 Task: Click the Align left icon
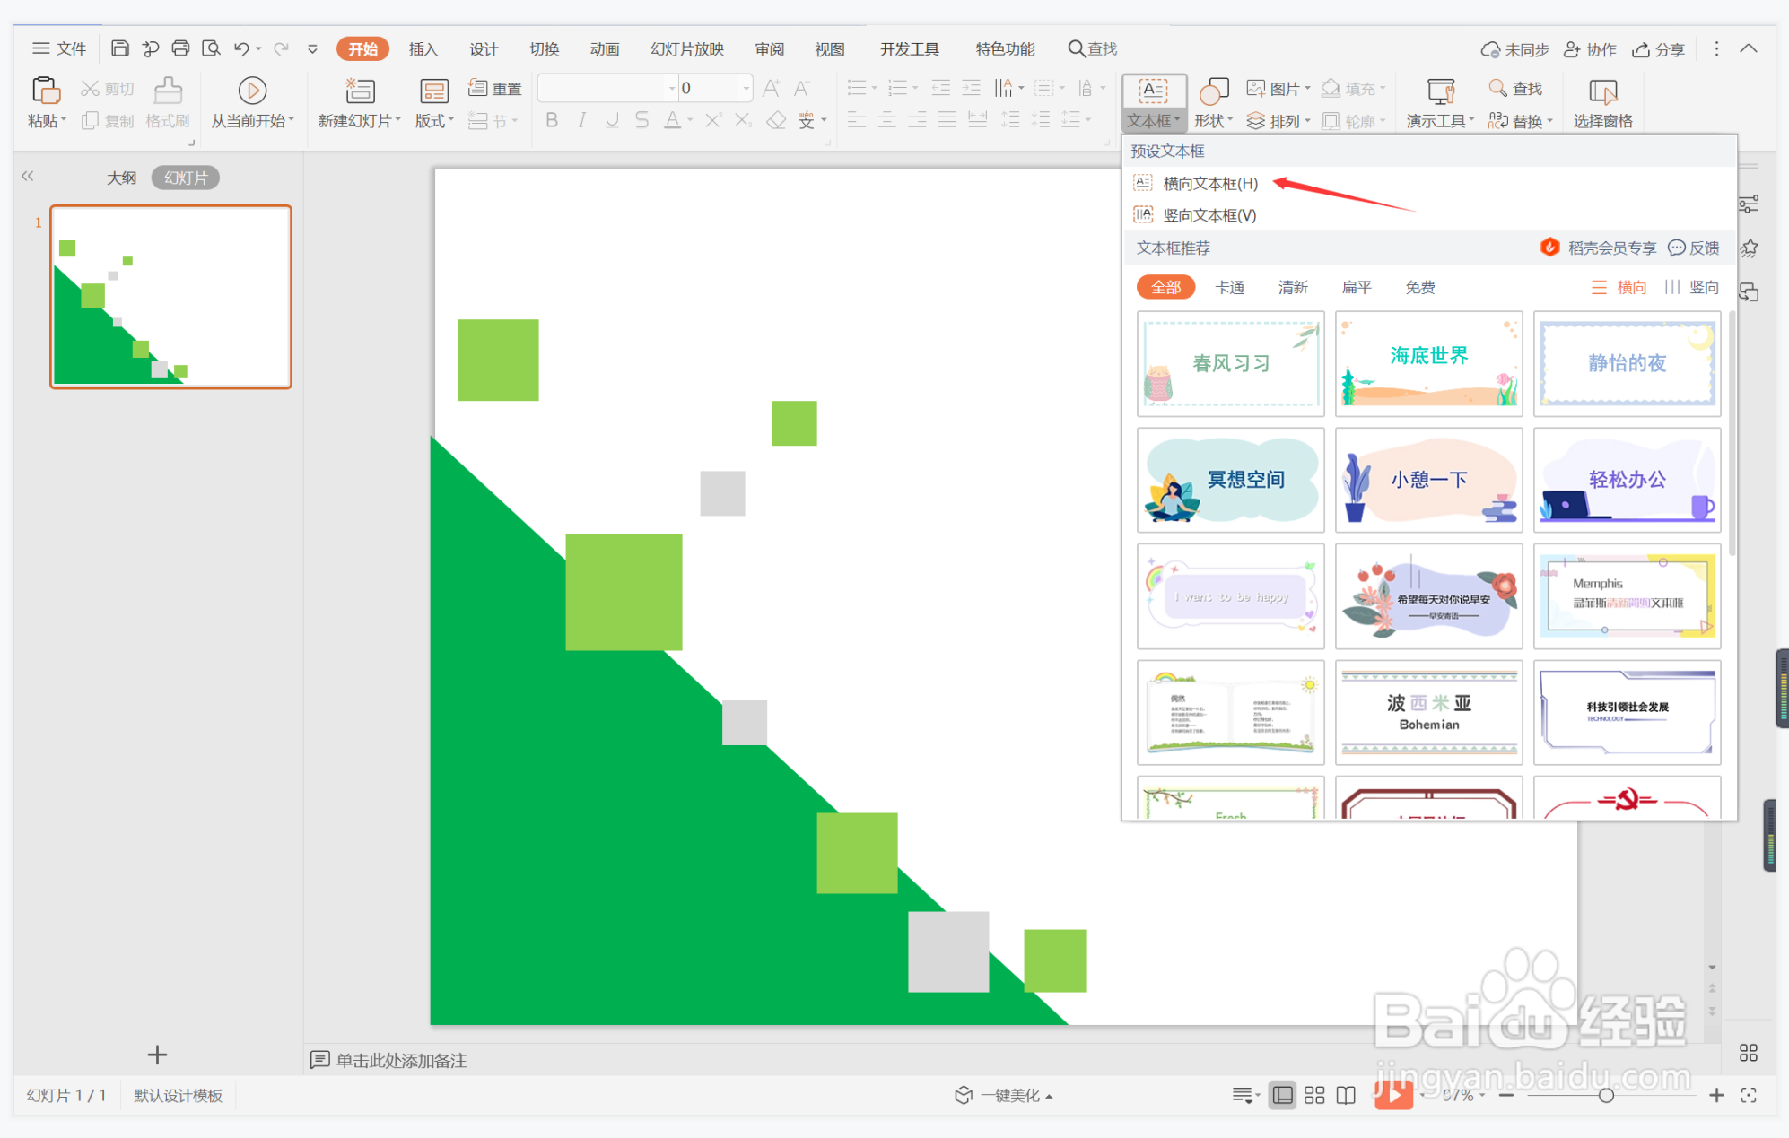pyautogui.click(x=857, y=120)
